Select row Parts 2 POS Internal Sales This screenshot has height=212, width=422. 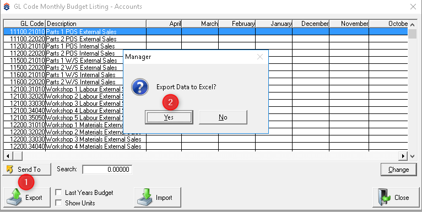[63, 53]
